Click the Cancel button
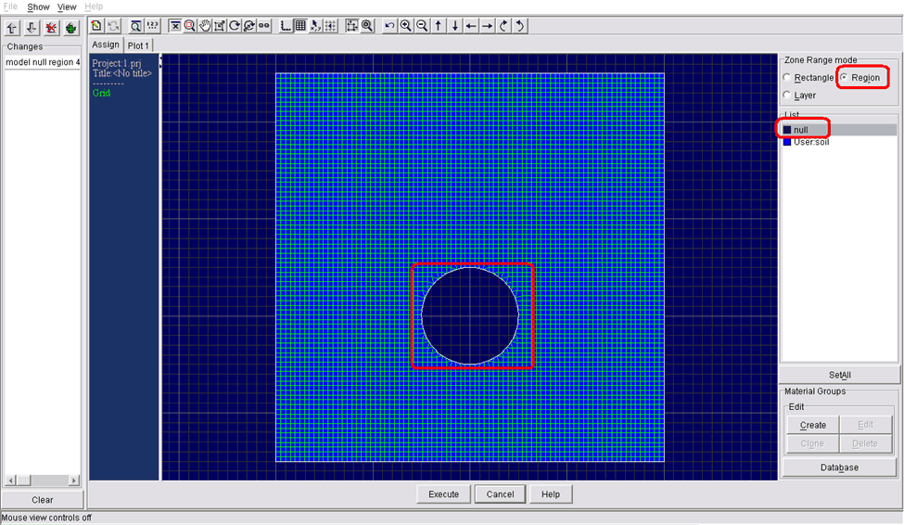The image size is (904, 525). point(500,494)
